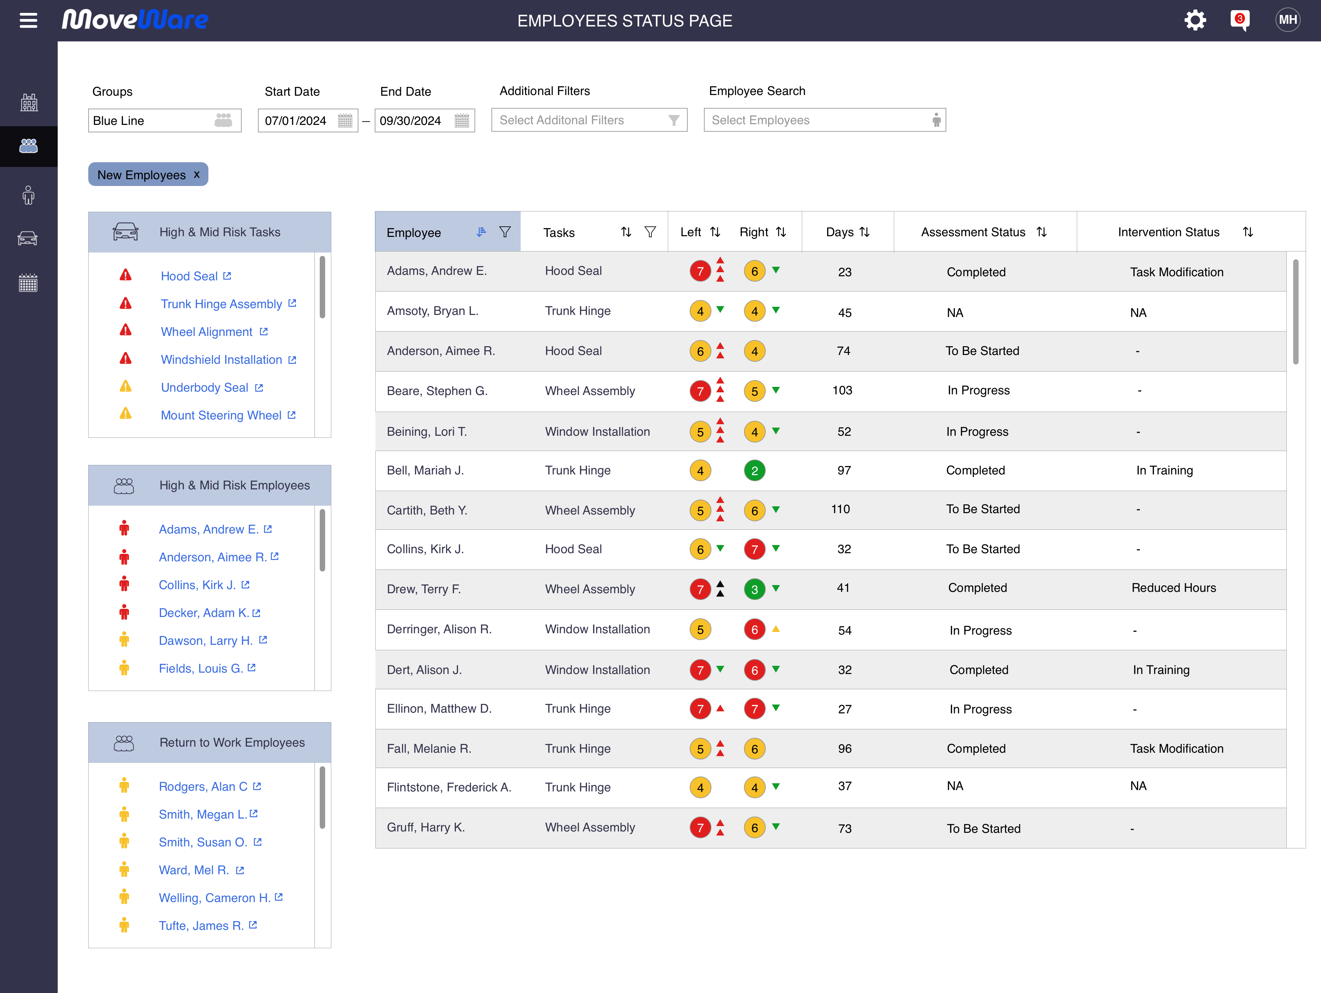Screen dimensions: 1321x993
Task: Select the Facility icon in the sidebar
Action: click(28, 101)
